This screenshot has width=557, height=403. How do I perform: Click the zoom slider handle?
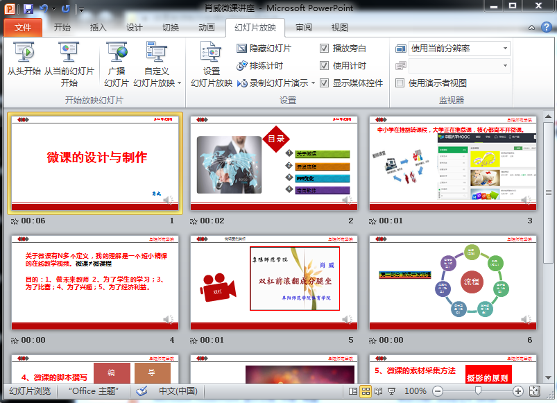478,391
